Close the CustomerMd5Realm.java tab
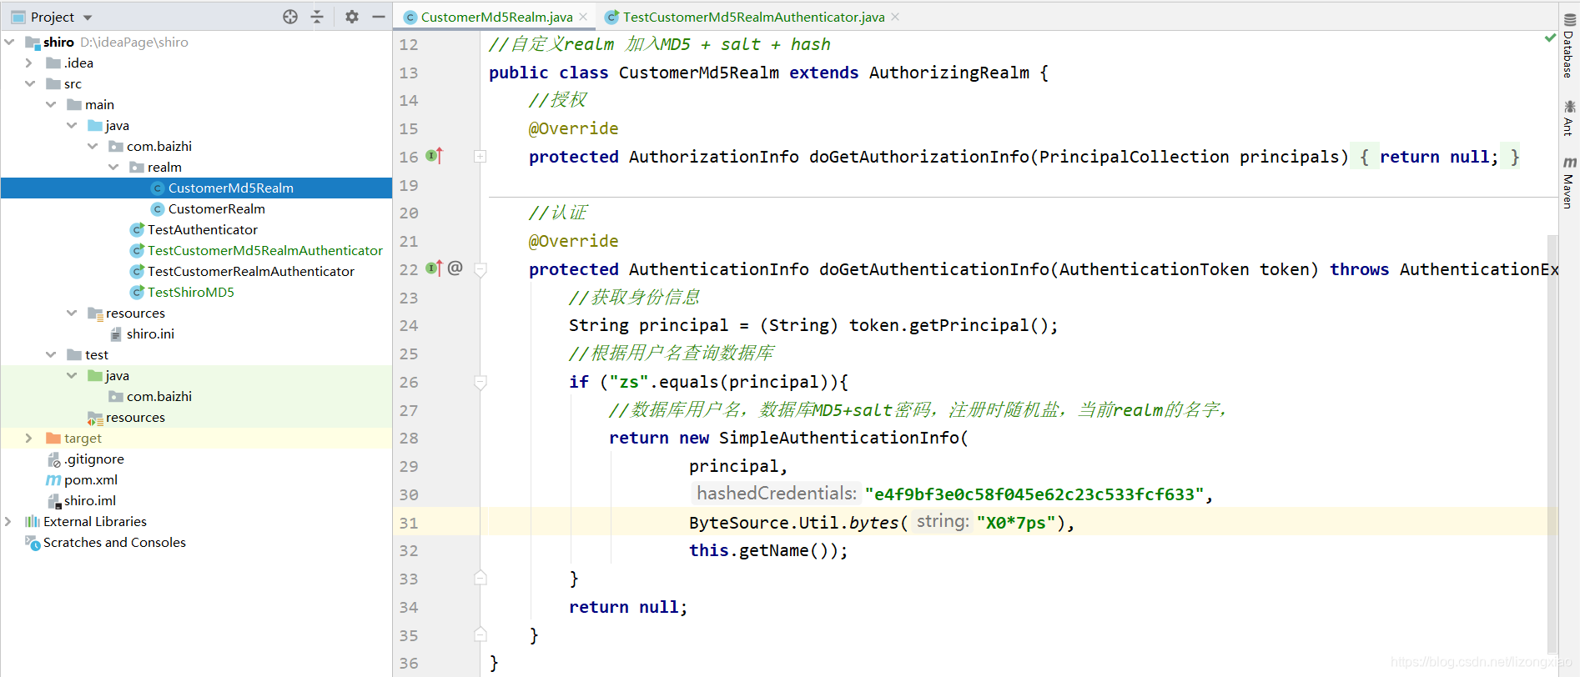 click(x=583, y=17)
